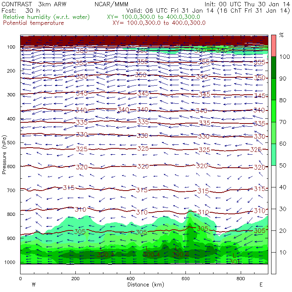Click the 'Fcst: 30 h' forecast text
292x292 pixels.
click(21, 11)
